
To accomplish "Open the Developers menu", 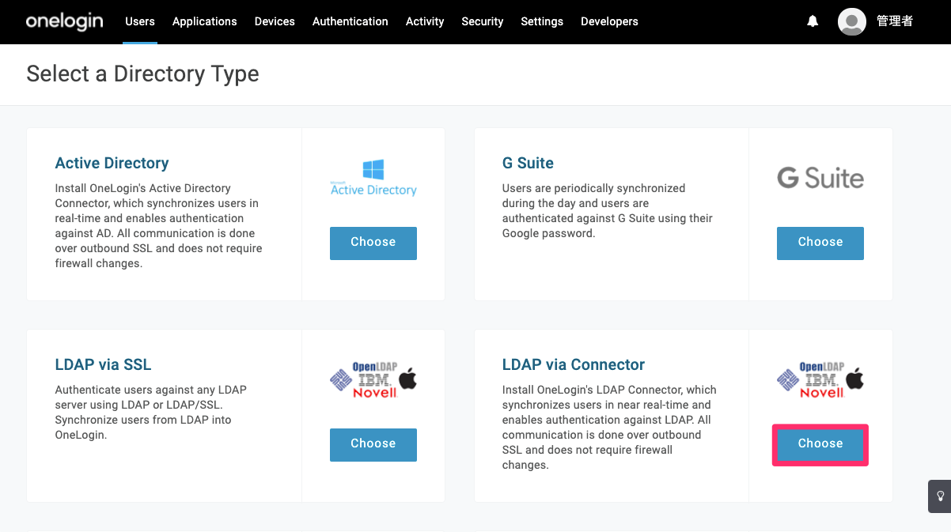I will (609, 21).
